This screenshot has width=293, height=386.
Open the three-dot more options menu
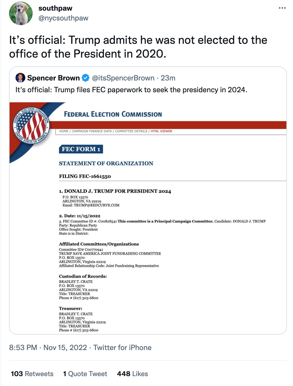coord(282,8)
